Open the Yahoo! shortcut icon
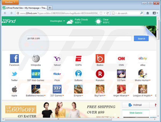The image size is (161, 122). [x=57, y=58]
